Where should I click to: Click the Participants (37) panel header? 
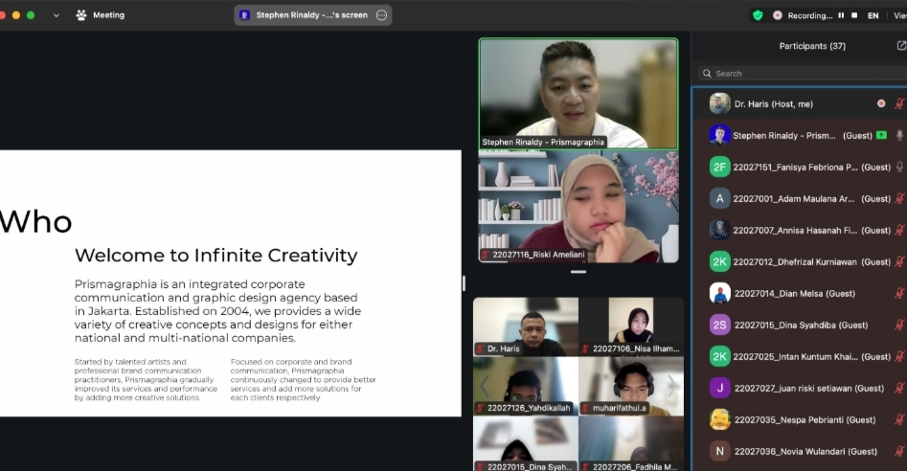coord(811,46)
